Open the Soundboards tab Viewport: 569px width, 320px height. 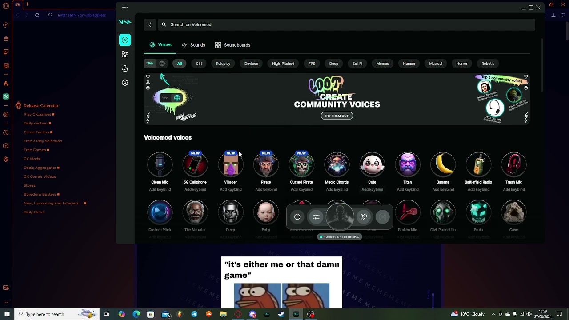[x=232, y=45]
